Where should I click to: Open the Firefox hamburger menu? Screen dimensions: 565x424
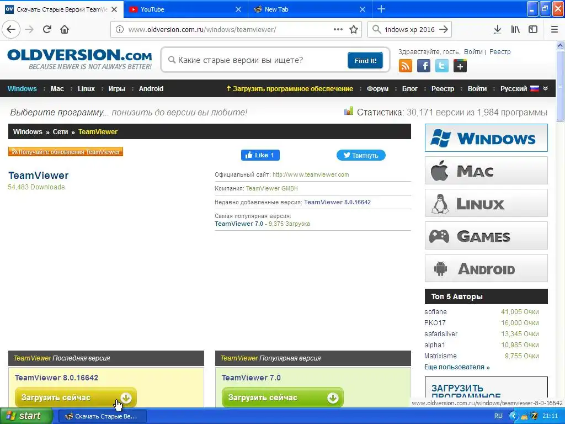(555, 30)
